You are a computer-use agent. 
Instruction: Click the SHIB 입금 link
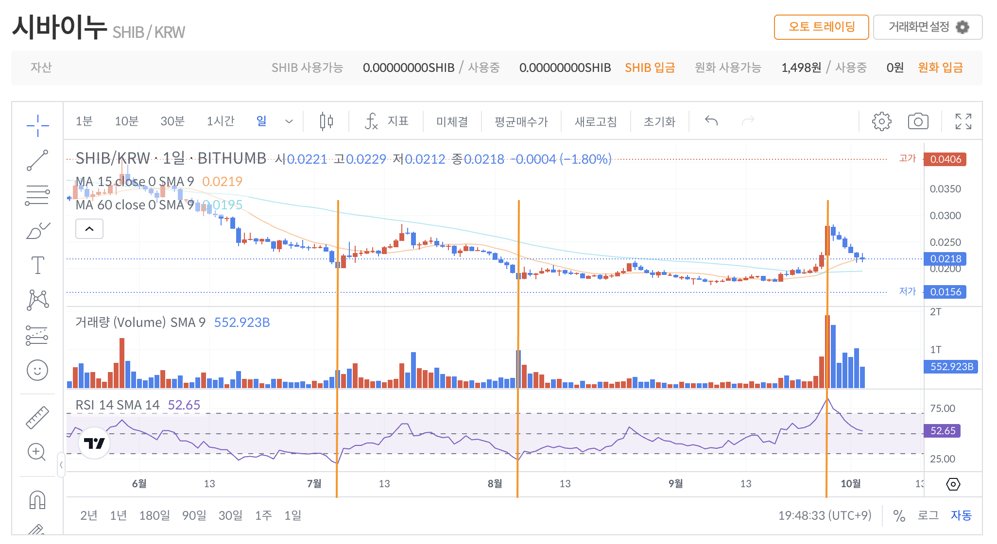(650, 68)
